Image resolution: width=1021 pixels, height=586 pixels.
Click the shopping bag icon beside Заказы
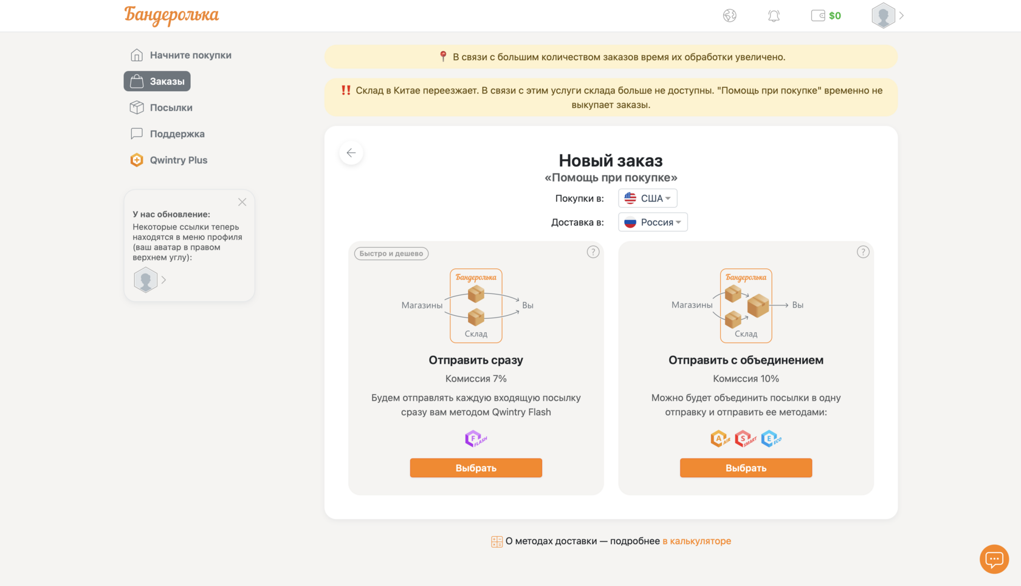coord(137,81)
